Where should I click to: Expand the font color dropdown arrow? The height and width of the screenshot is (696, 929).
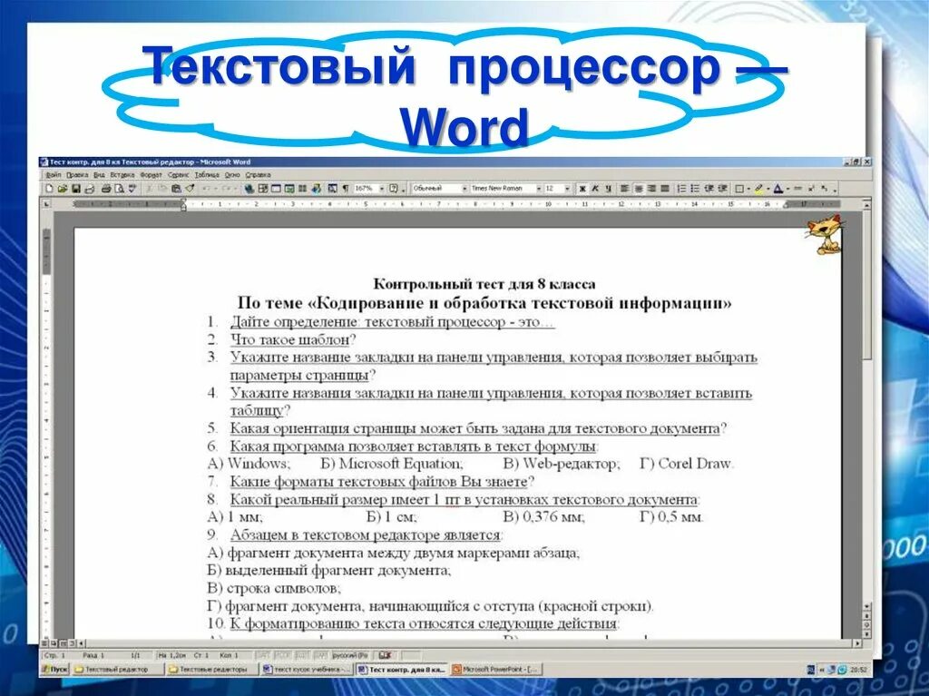click(787, 189)
